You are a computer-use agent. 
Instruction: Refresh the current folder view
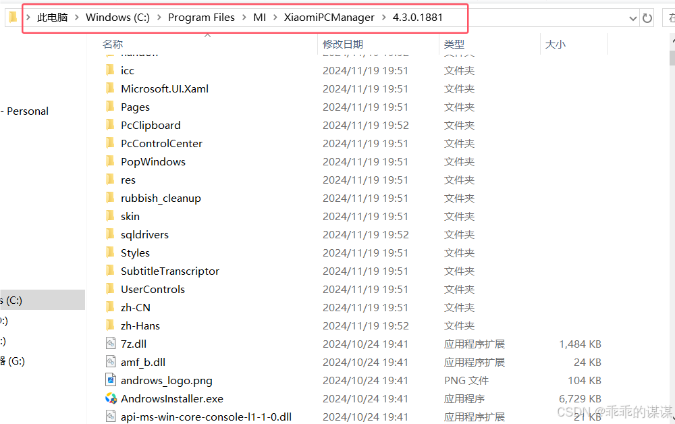coord(647,18)
